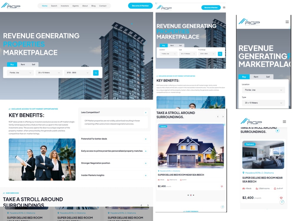Click SUPER DELUXE BED ROOM title in tablet card
Screen dimensions: 295x221
(x=181, y=175)
